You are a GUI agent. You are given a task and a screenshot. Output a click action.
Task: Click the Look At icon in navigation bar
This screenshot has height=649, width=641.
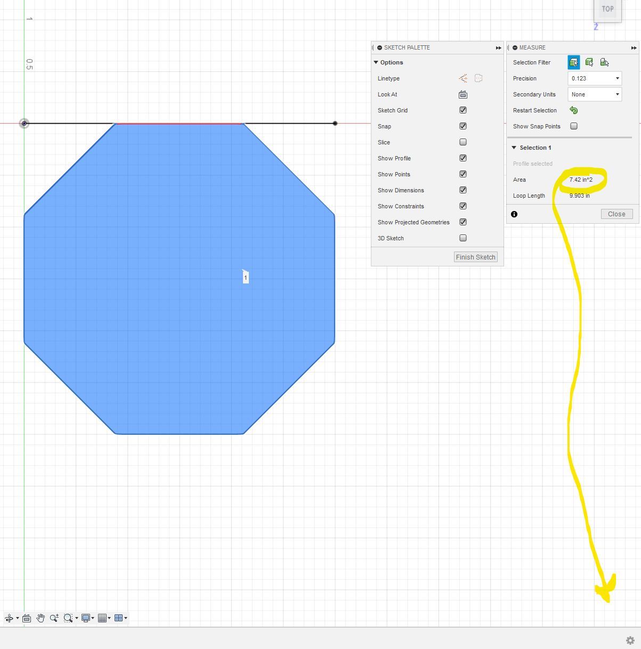pyautogui.click(x=27, y=618)
